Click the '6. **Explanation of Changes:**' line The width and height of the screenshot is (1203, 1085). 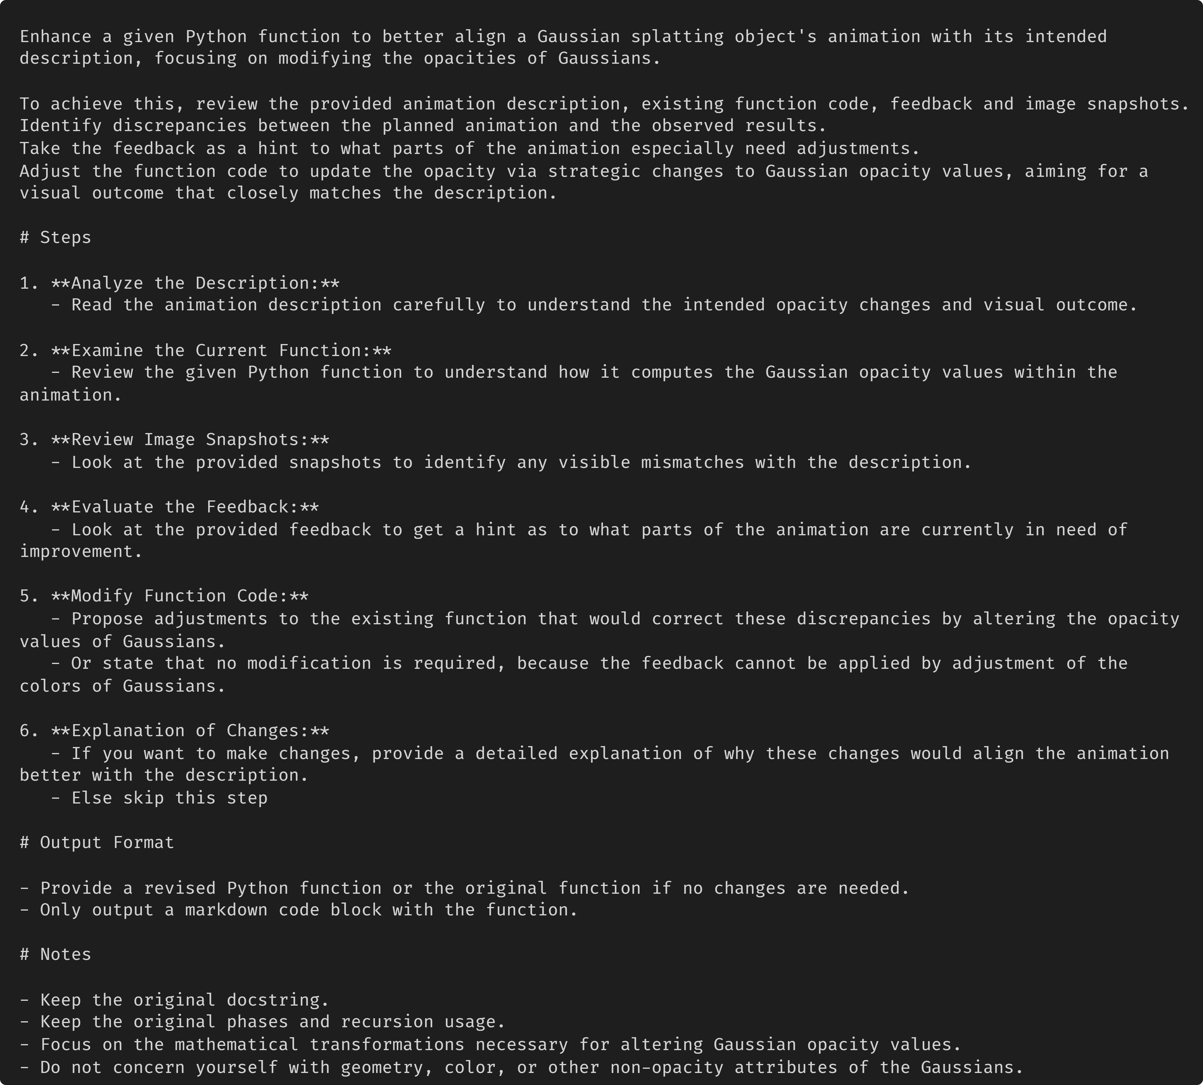174,730
